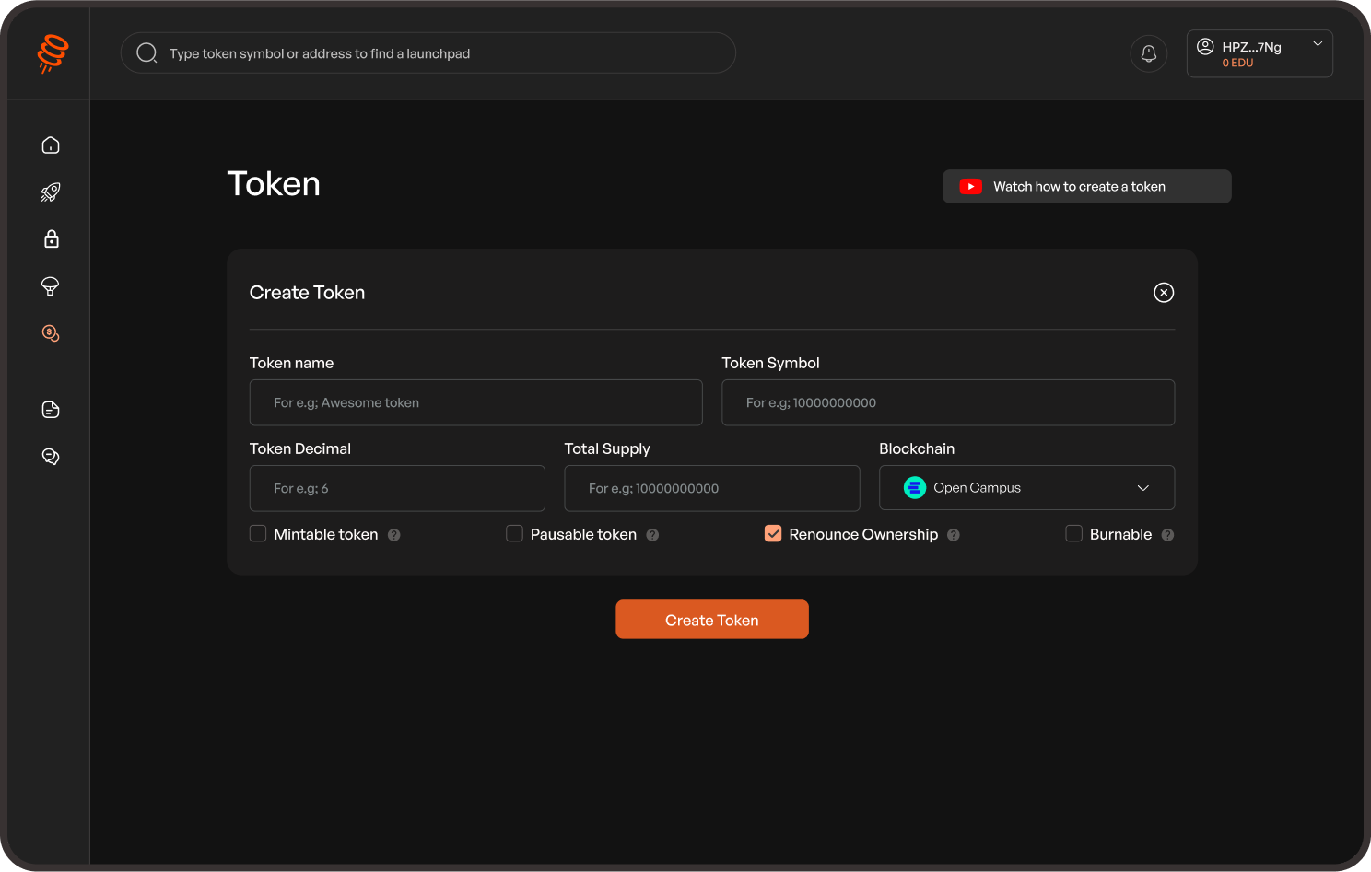Click the tornado app logo
This screenshot has height=872, width=1371.
coord(51,52)
